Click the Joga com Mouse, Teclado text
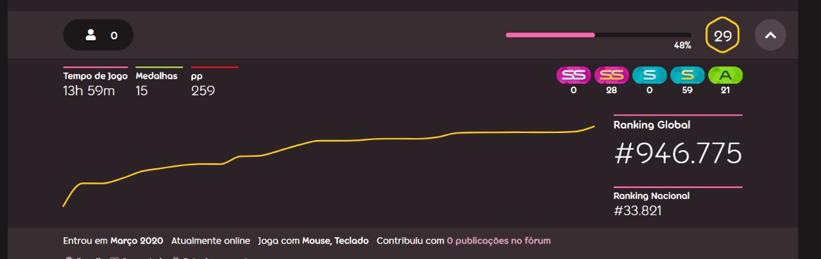The height and width of the screenshot is (259, 821). 313,241
